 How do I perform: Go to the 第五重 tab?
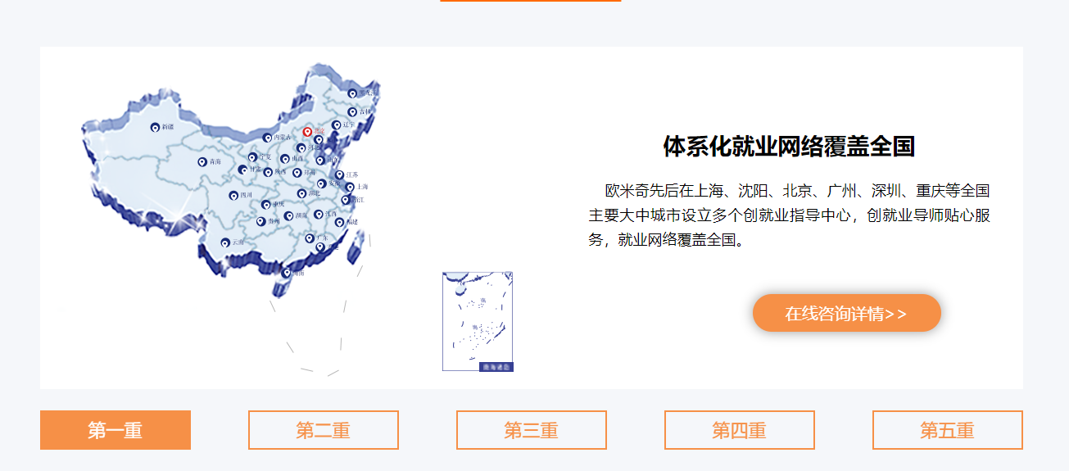(948, 430)
